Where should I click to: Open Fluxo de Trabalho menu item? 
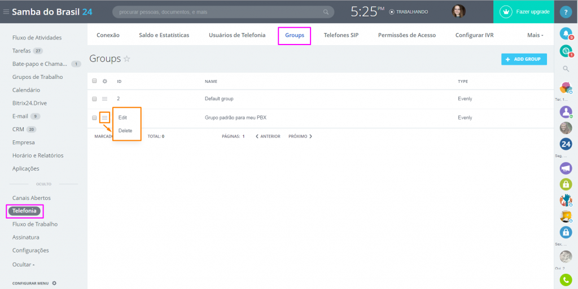point(35,224)
